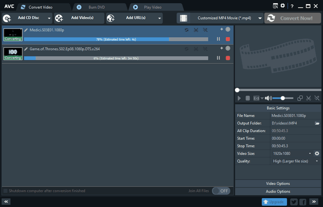Click the Convert Now button

click(x=293, y=18)
